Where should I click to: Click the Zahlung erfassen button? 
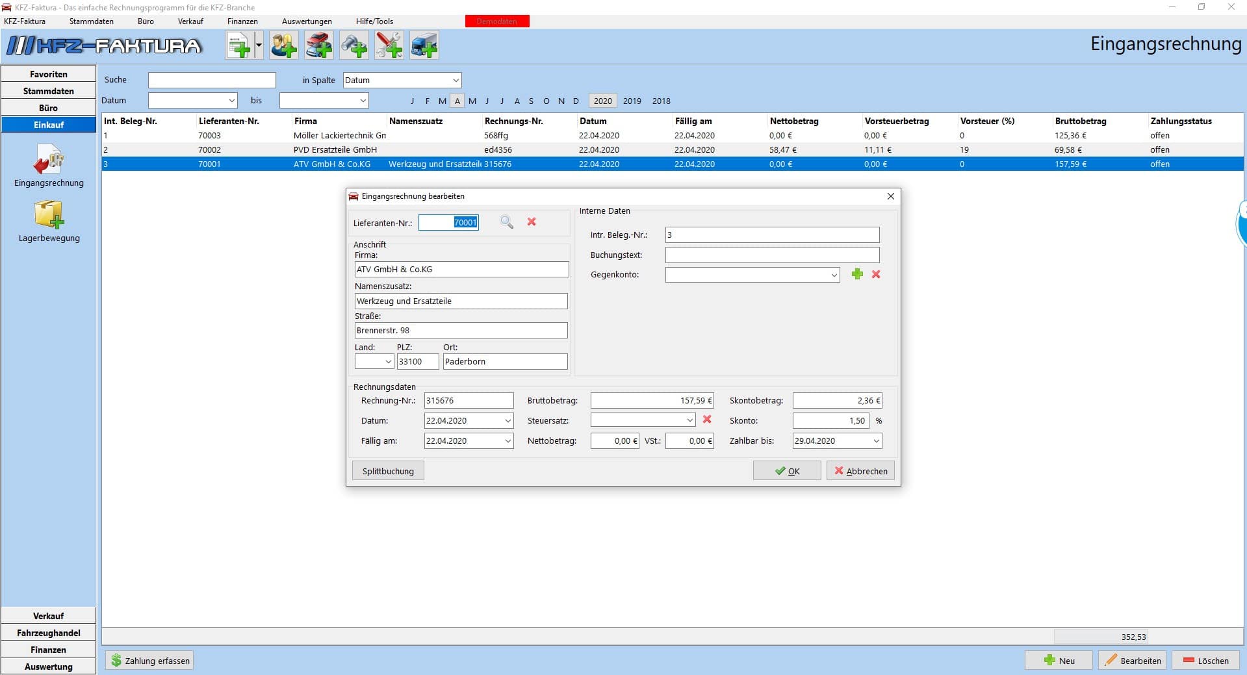(149, 661)
